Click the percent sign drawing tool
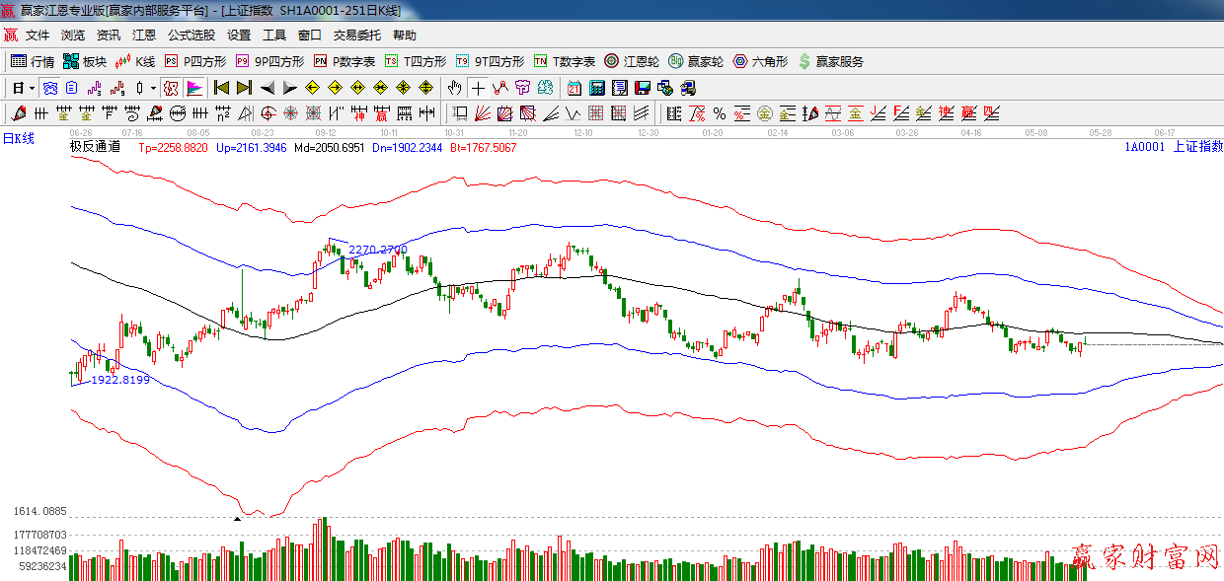Image resolution: width=1224 pixels, height=581 pixels. coord(720,113)
